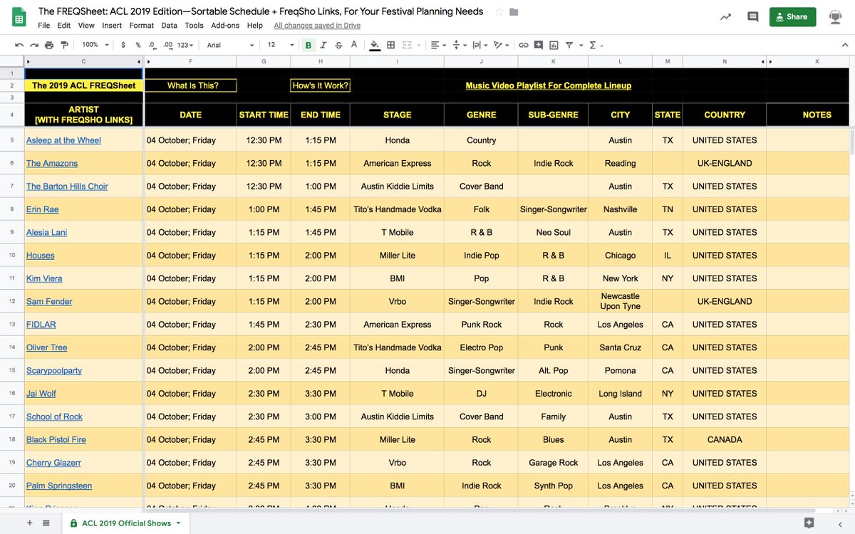Toggle italic formatting
Screen dimensions: 855x534
click(x=323, y=45)
